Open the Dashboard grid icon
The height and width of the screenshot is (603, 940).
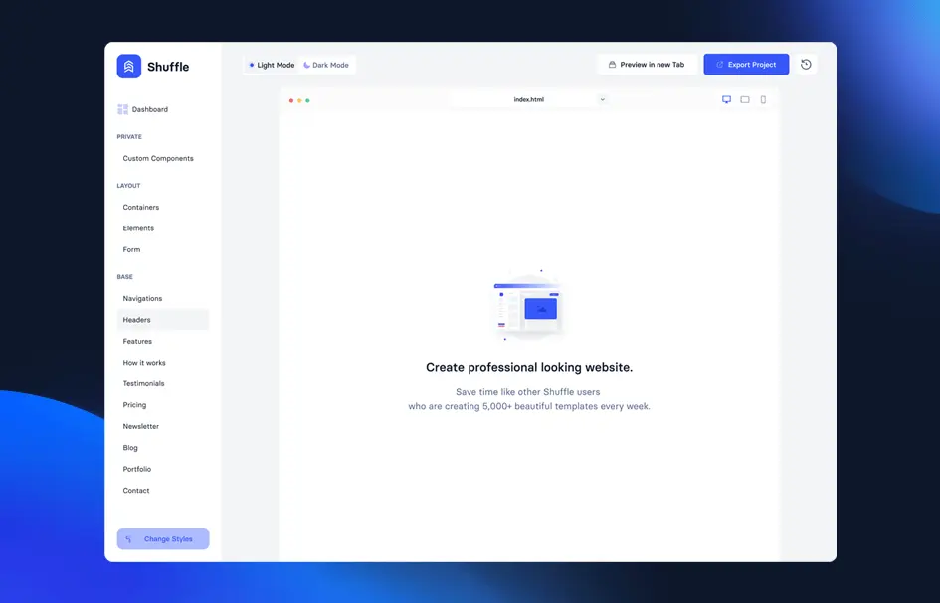click(x=122, y=109)
